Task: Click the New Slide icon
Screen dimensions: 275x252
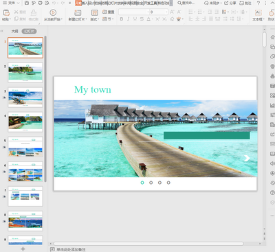Action: pos(78,12)
